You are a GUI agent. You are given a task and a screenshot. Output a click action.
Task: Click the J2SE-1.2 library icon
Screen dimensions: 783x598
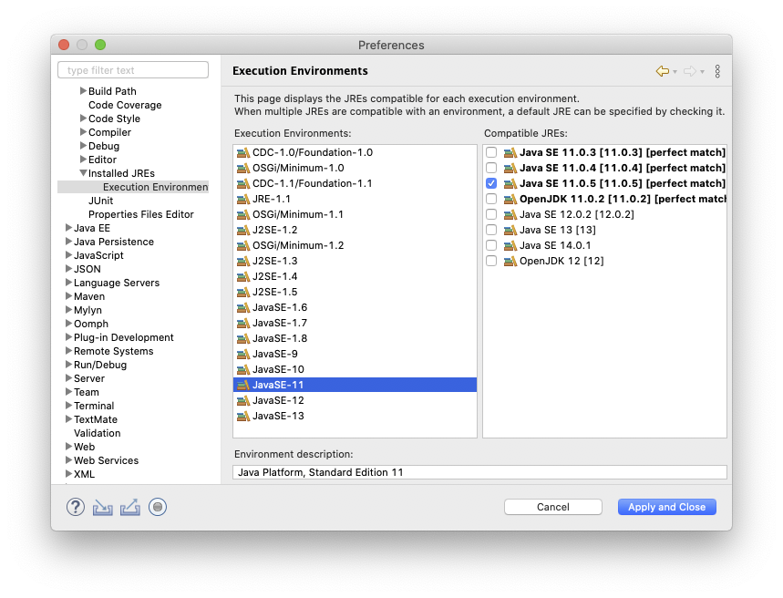(243, 231)
